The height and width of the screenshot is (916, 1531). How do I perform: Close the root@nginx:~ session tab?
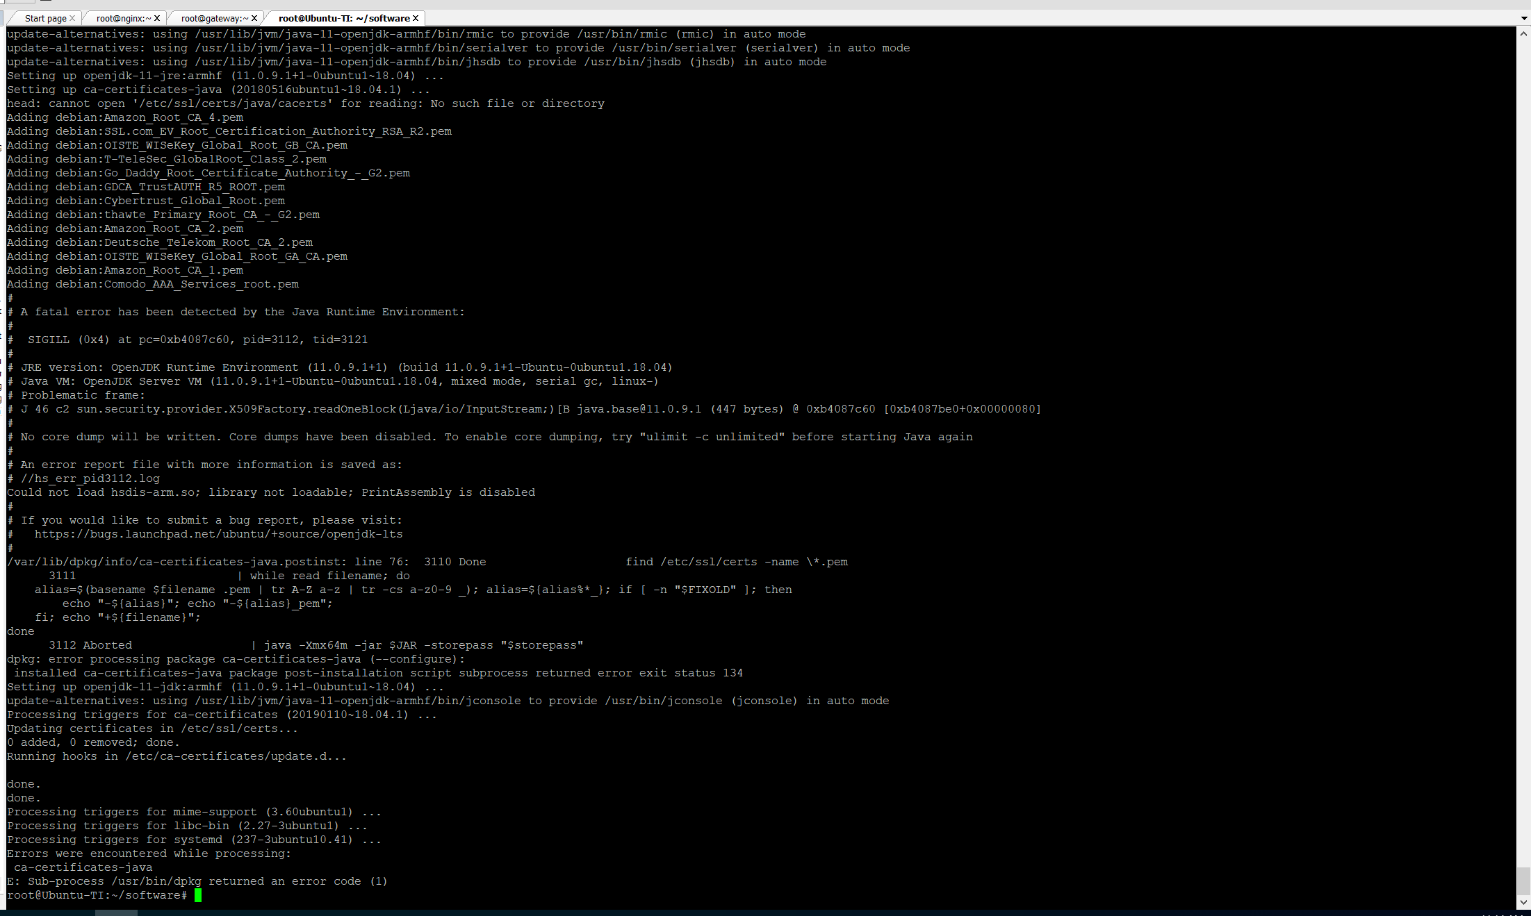(158, 18)
